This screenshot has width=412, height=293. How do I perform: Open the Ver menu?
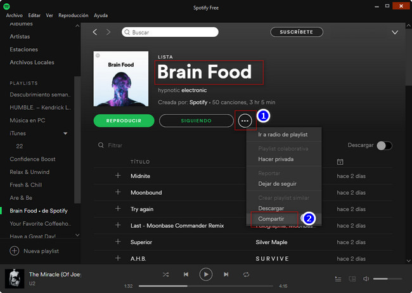tap(49, 15)
